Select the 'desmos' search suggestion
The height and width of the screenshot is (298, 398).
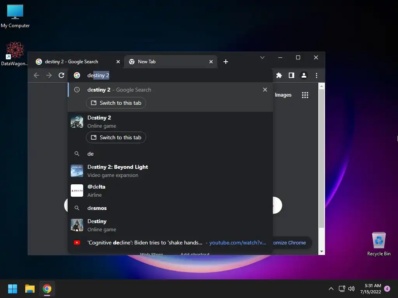170,208
